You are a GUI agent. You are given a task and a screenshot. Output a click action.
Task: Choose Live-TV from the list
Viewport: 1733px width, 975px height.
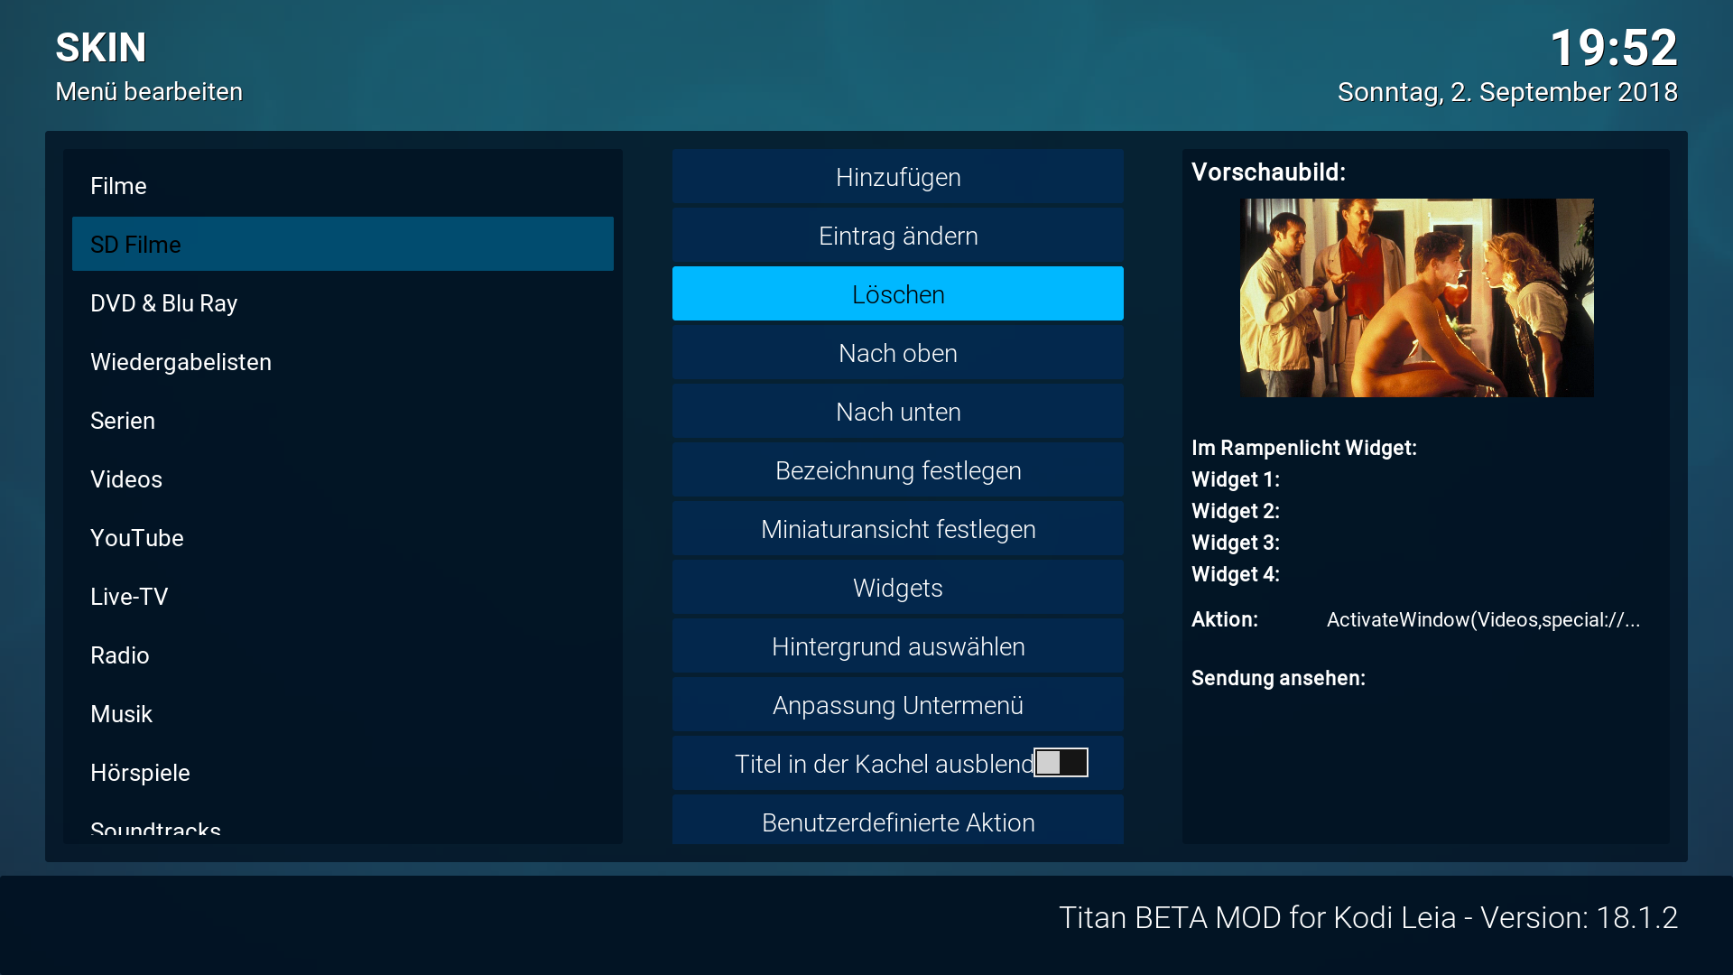(343, 596)
